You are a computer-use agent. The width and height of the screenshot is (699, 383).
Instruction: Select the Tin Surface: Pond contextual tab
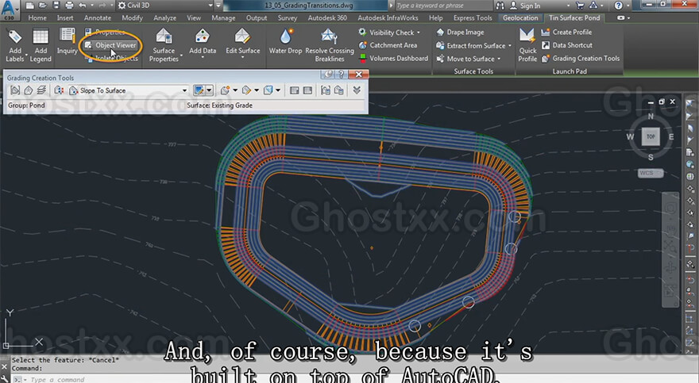point(574,17)
